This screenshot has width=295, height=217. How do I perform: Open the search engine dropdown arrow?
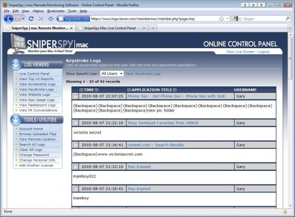(240, 19)
